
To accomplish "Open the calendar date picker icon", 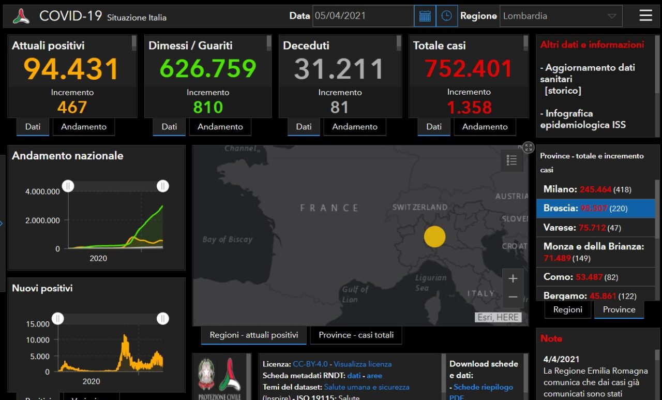I will click(x=425, y=16).
